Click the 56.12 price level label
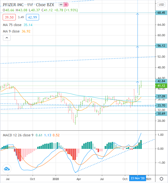 [161, 46]
